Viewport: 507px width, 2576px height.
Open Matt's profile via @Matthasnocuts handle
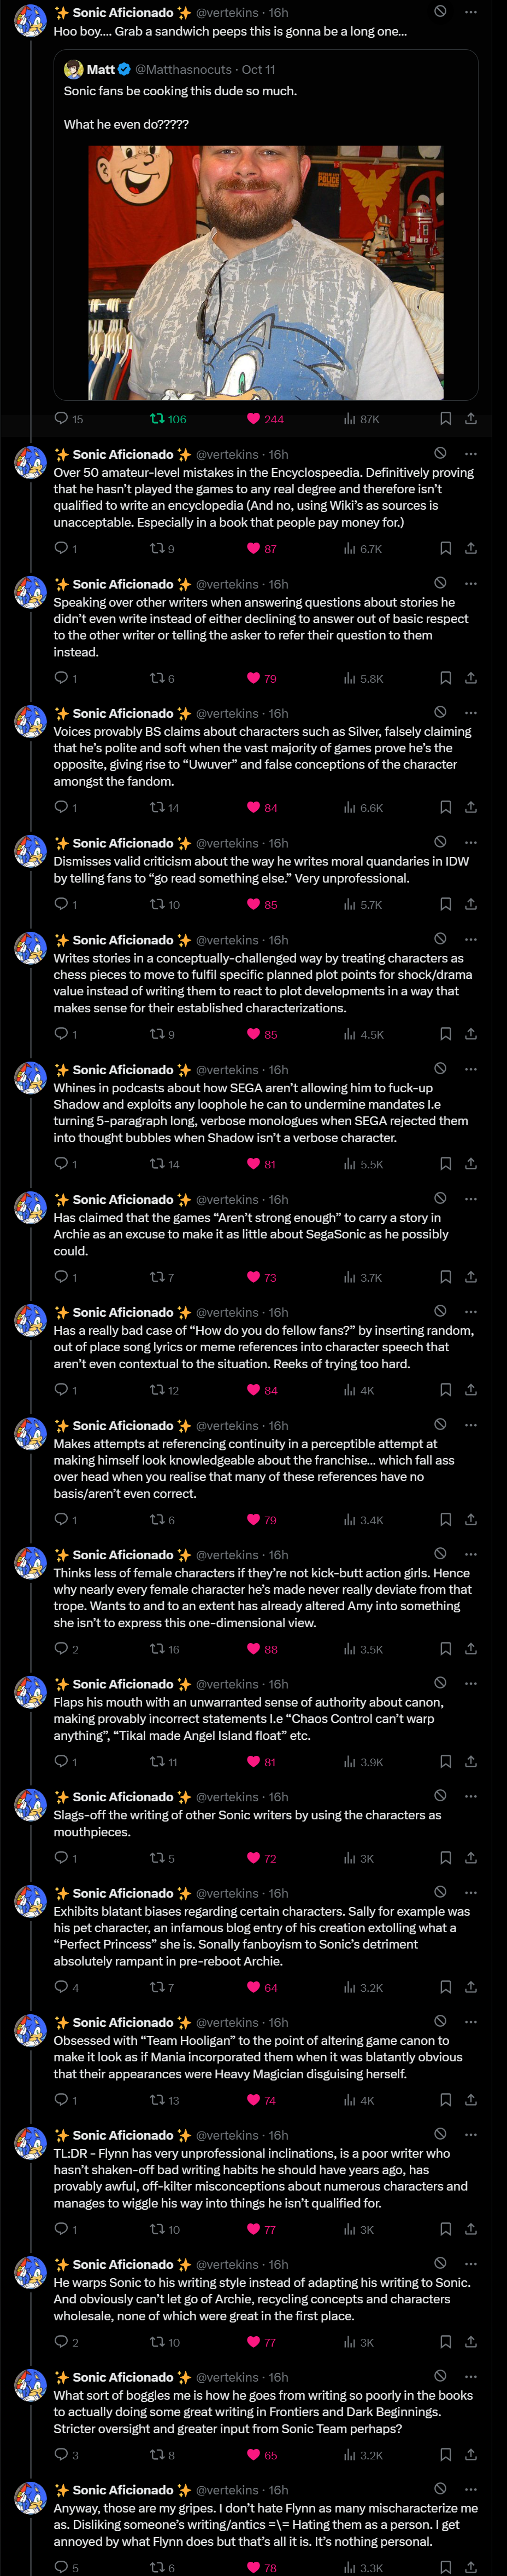coord(182,70)
